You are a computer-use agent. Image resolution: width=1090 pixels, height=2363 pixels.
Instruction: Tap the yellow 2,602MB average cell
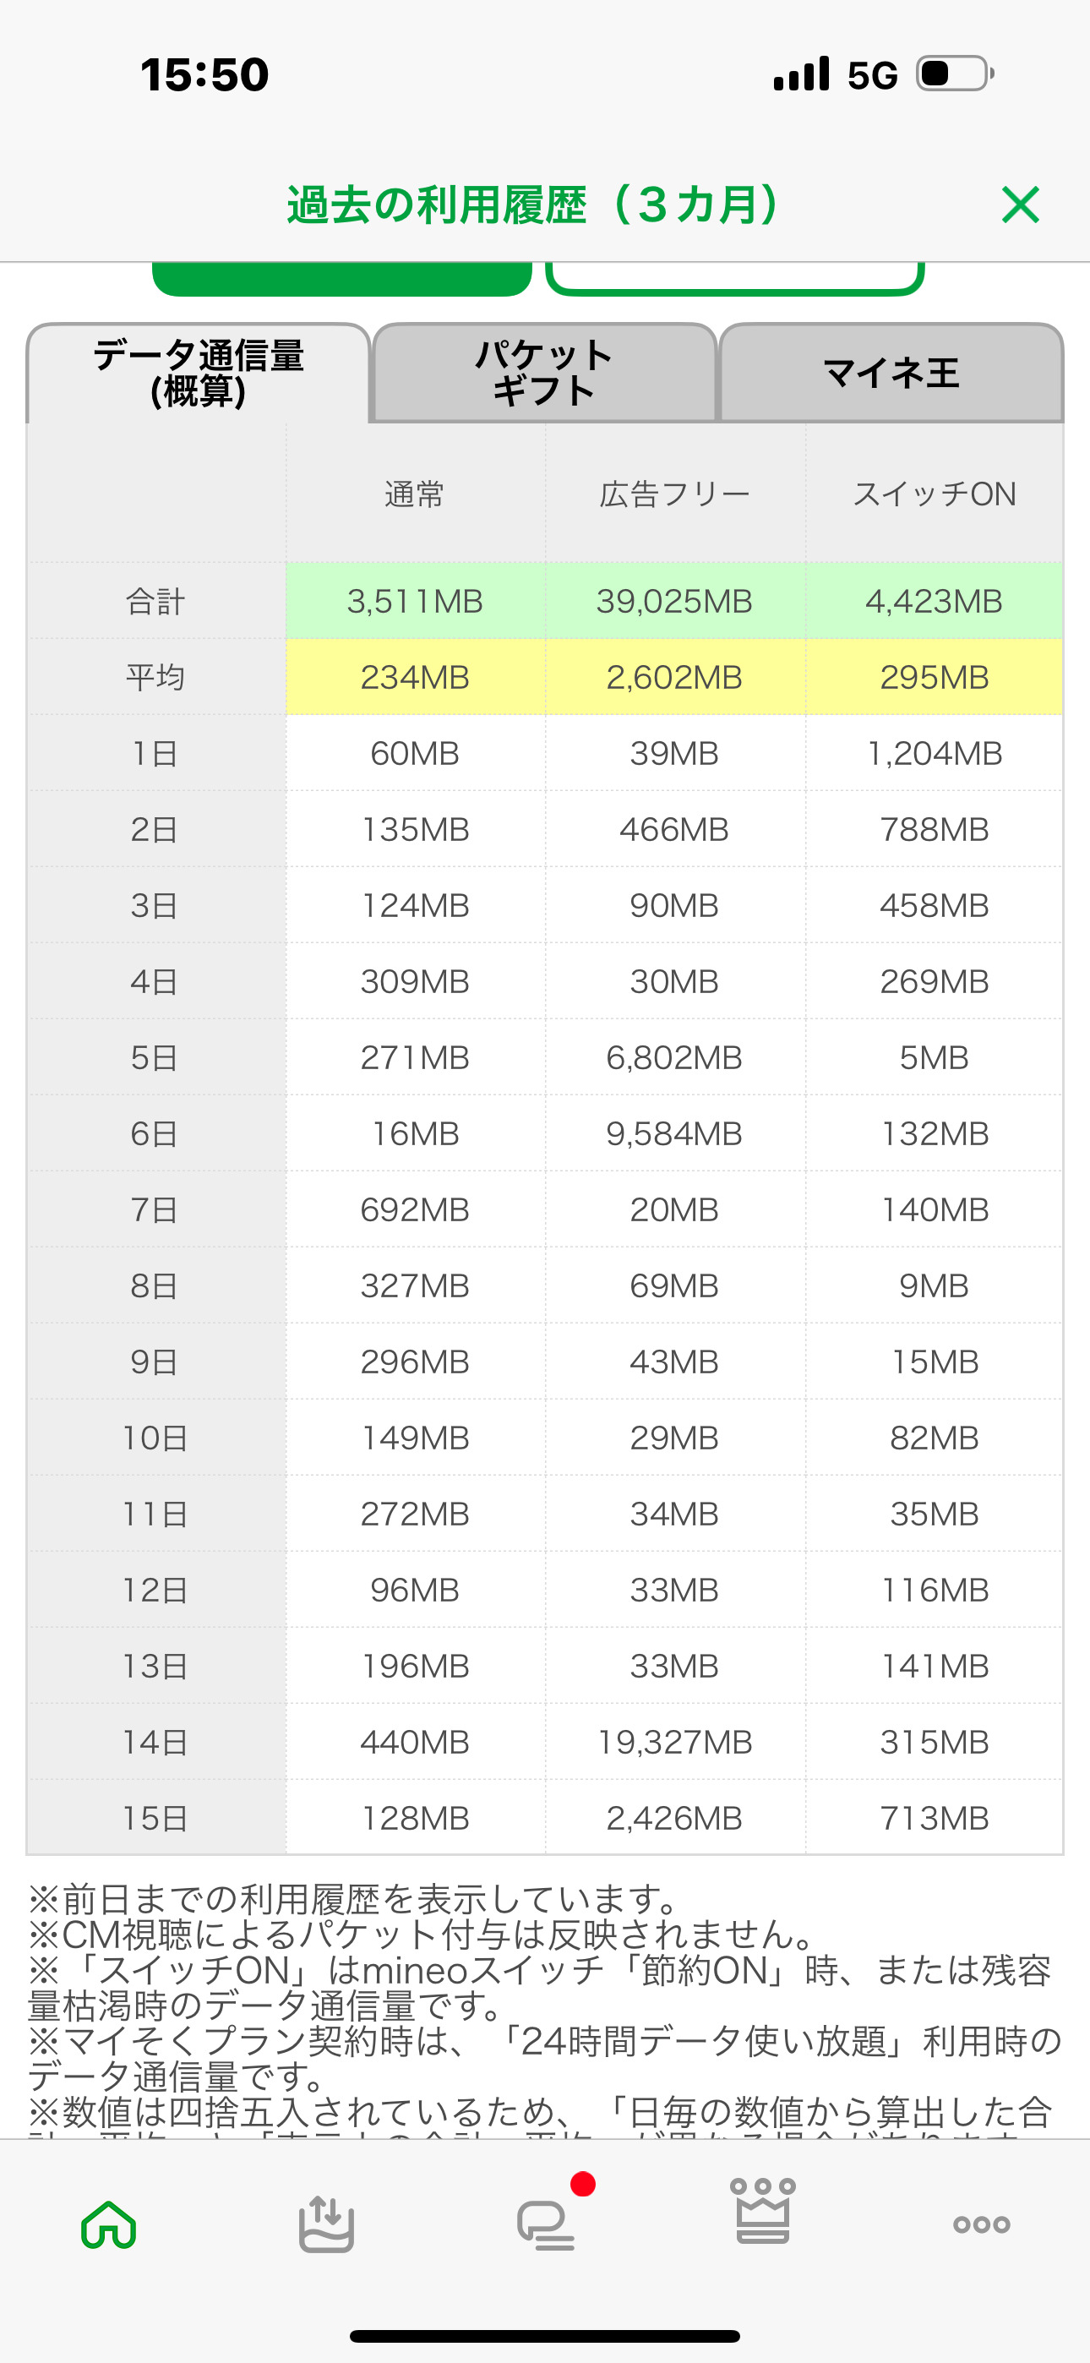[674, 678]
